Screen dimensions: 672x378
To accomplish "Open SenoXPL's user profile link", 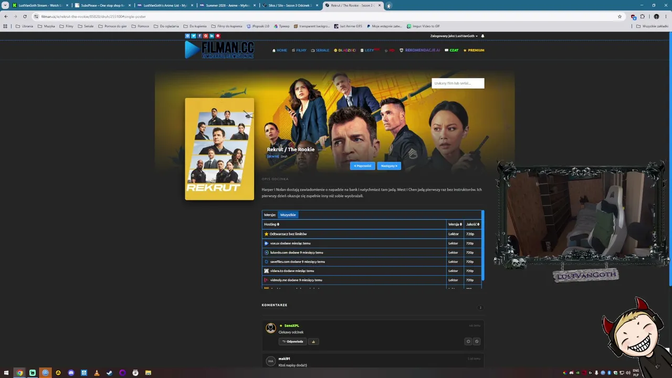I will click(291, 325).
